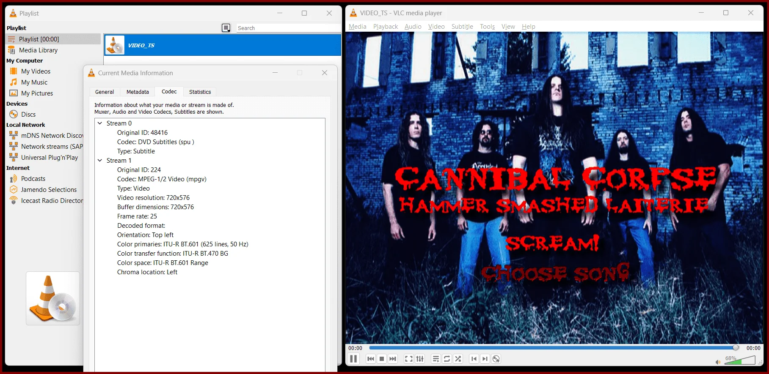Open the DVD menu button
The image size is (769, 374).
pos(496,359)
